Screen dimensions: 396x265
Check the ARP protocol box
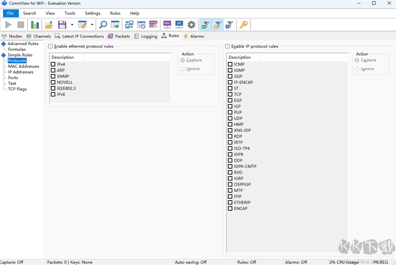[53, 71]
